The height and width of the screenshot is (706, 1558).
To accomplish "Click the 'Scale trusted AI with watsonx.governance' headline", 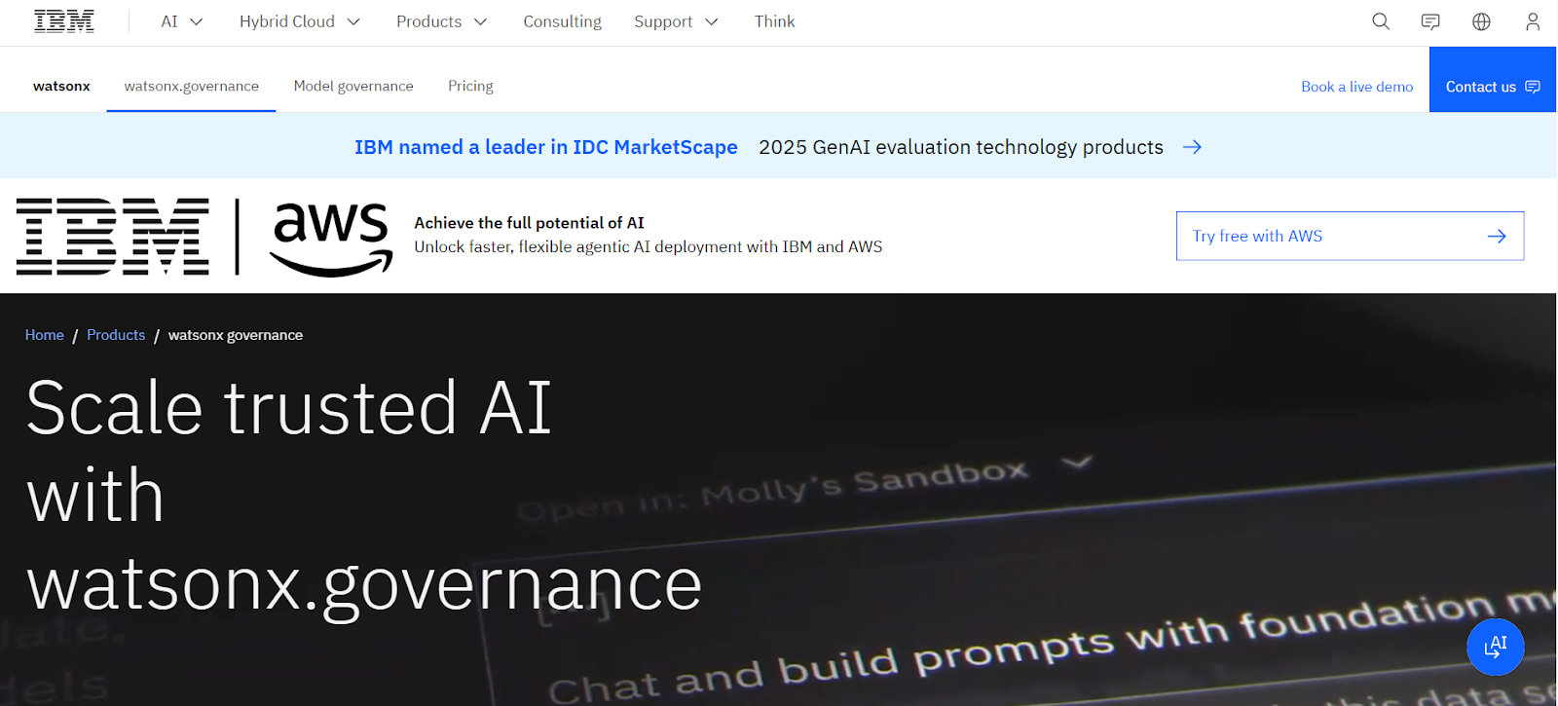I will [x=364, y=496].
